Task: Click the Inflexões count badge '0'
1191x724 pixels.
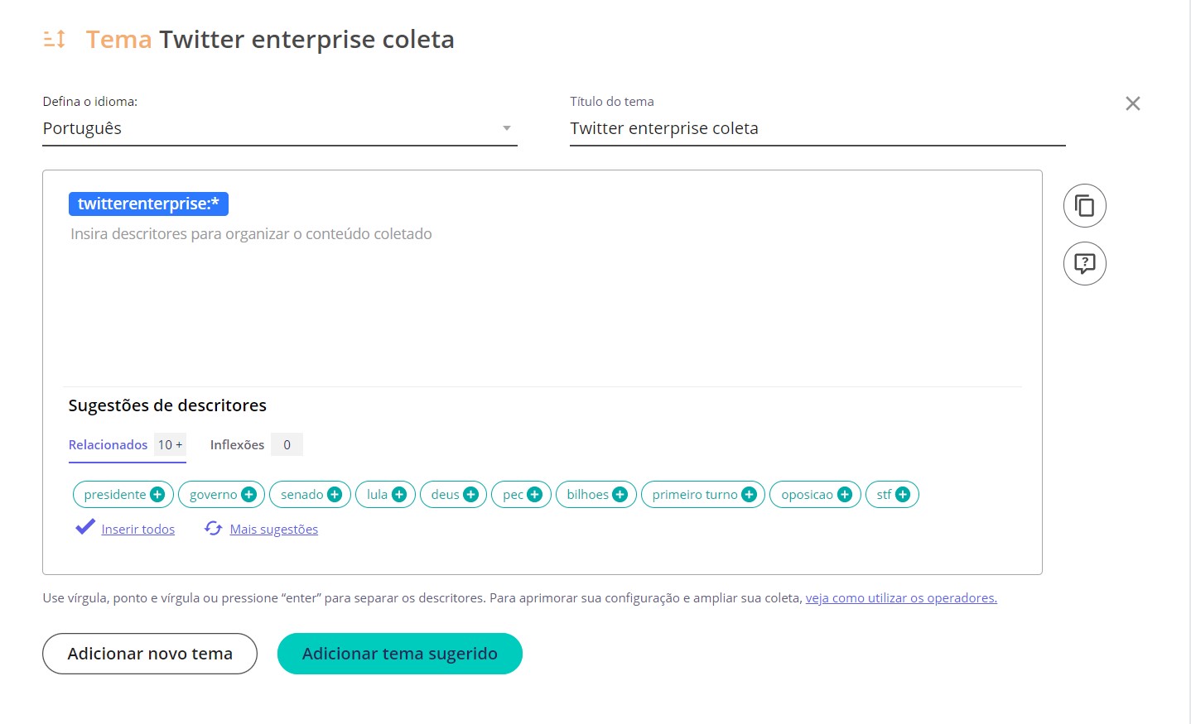Action: tap(287, 445)
